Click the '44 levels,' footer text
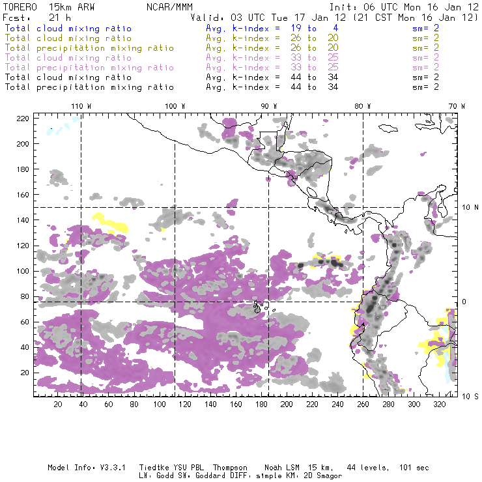The height and width of the screenshot is (482, 482). 368,468
